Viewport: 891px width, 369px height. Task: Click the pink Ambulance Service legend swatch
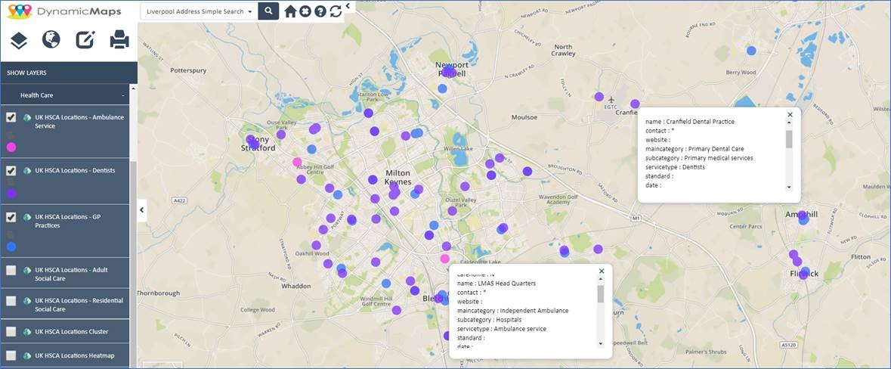click(x=11, y=147)
